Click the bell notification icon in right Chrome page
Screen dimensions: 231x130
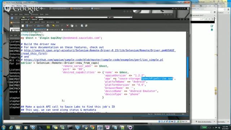click(x=212, y=30)
